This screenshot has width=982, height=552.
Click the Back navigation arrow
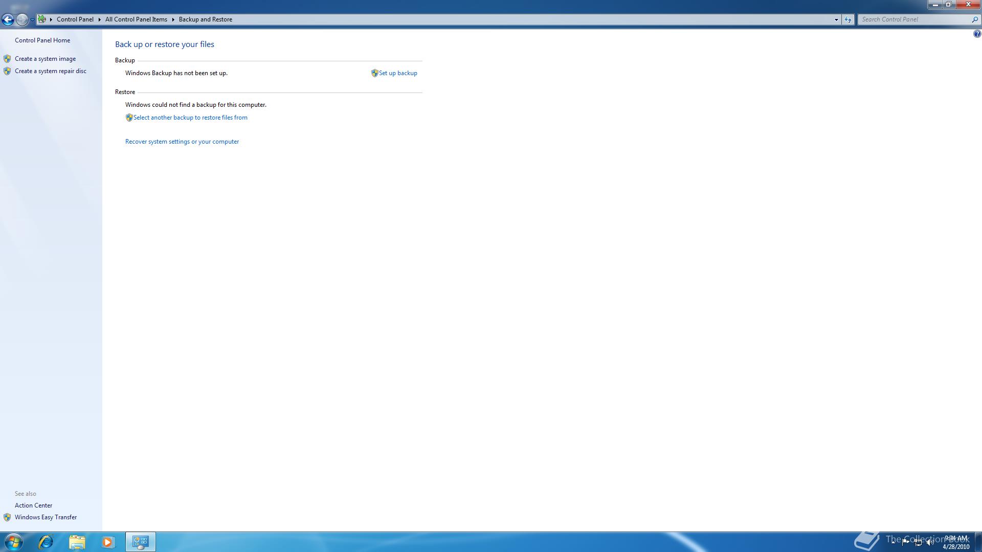pyautogui.click(x=8, y=19)
